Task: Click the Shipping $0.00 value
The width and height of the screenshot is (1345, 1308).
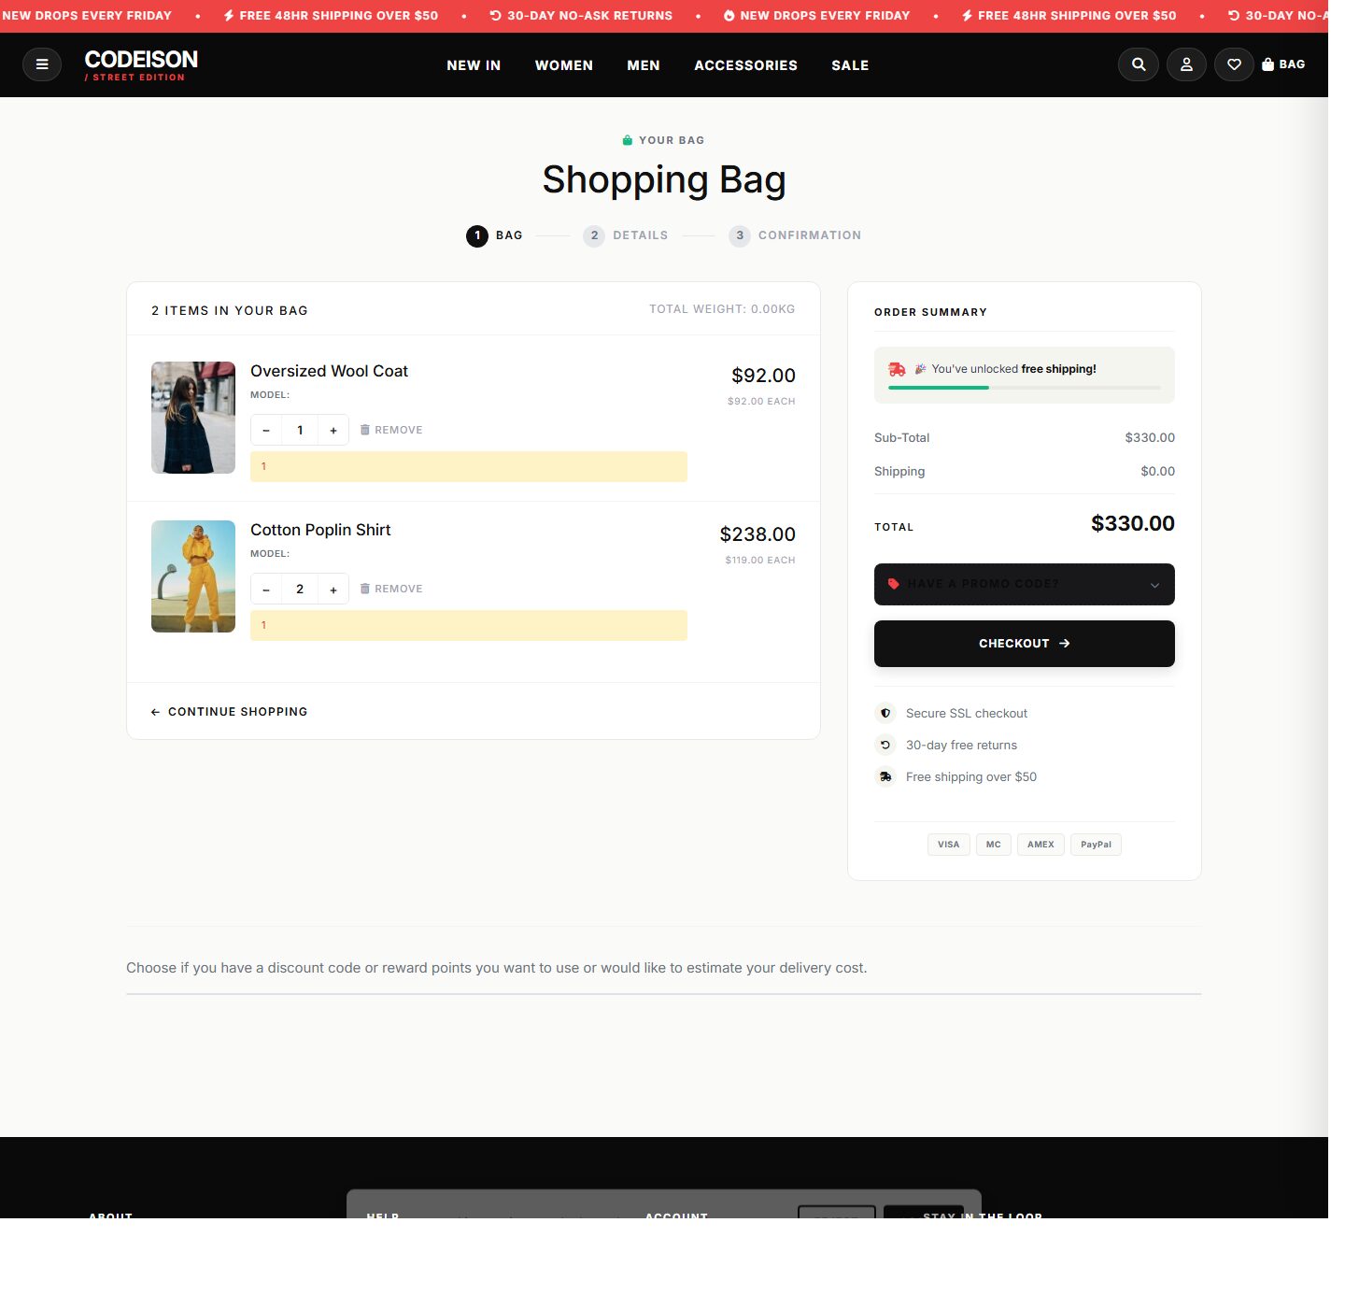Action: (x=1157, y=471)
